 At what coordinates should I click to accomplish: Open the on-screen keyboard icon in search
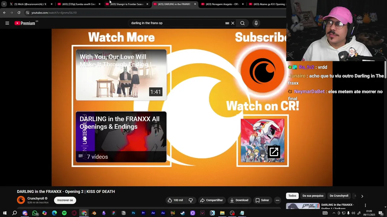tap(227, 23)
